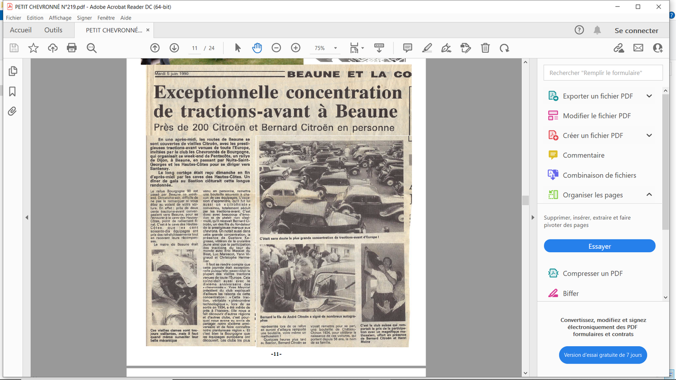
Task: Click the scrolling mode toolbar icon
Action: pyautogui.click(x=379, y=48)
